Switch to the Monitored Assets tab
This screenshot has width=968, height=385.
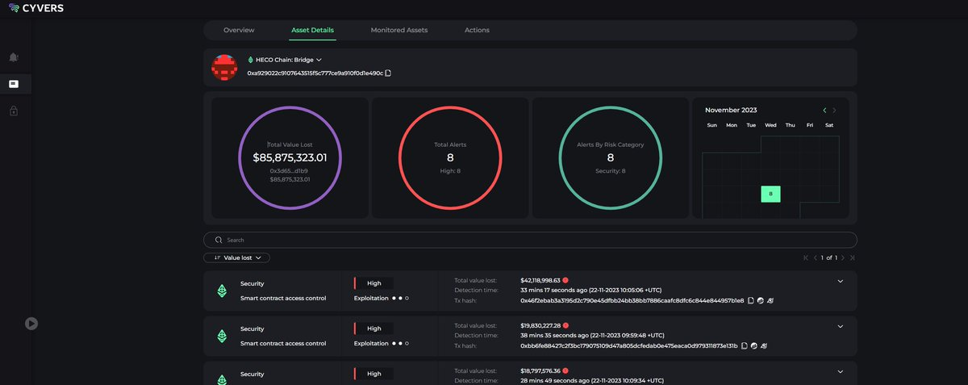click(398, 30)
